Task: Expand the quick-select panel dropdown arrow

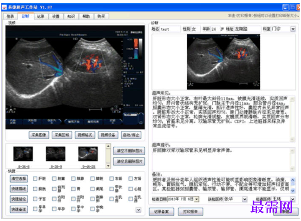Action: [x=138, y=210]
